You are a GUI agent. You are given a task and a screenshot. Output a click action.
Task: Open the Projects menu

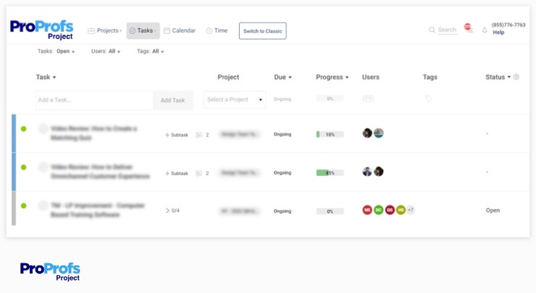[x=105, y=31]
